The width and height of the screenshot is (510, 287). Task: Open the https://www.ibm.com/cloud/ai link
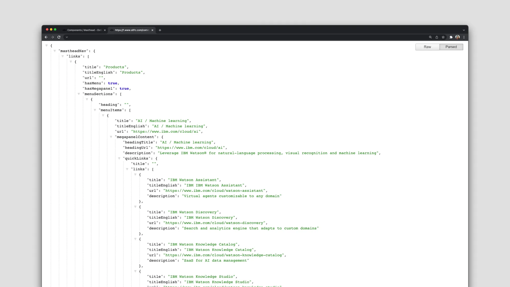166,132
